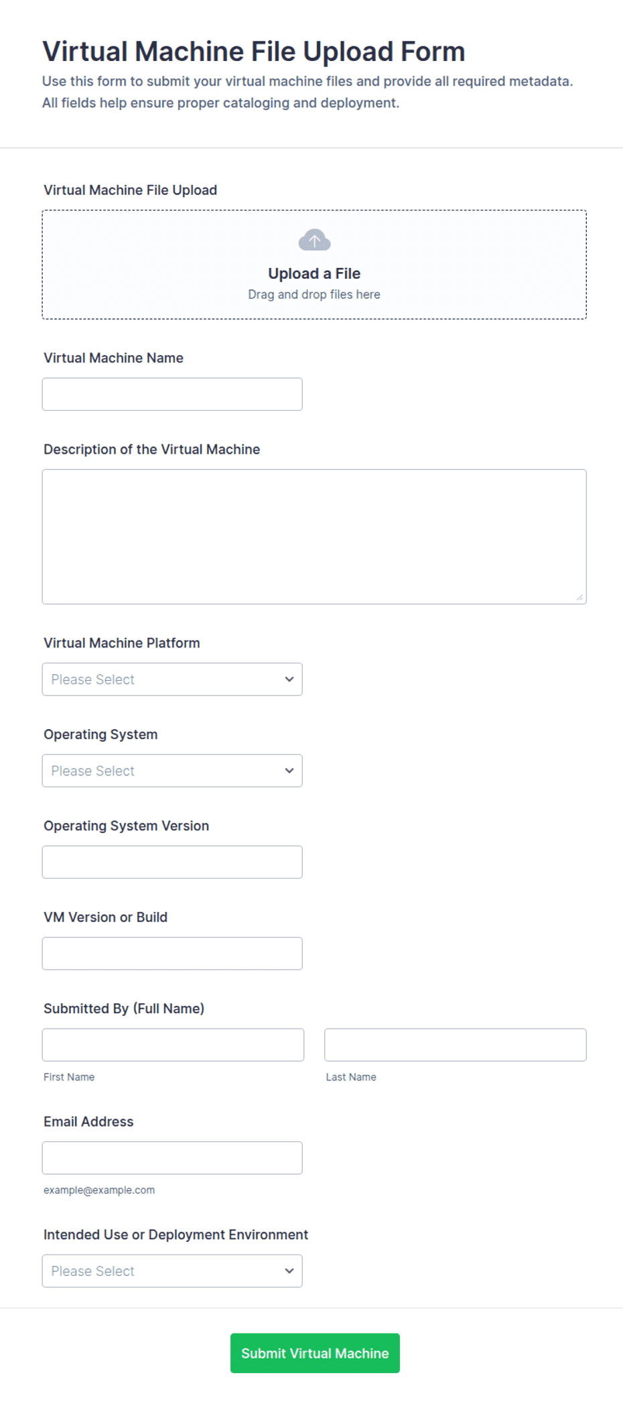Image resolution: width=623 pixels, height=1406 pixels.
Task: Click the cloud upload icon
Action: click(x=314, y=240)
